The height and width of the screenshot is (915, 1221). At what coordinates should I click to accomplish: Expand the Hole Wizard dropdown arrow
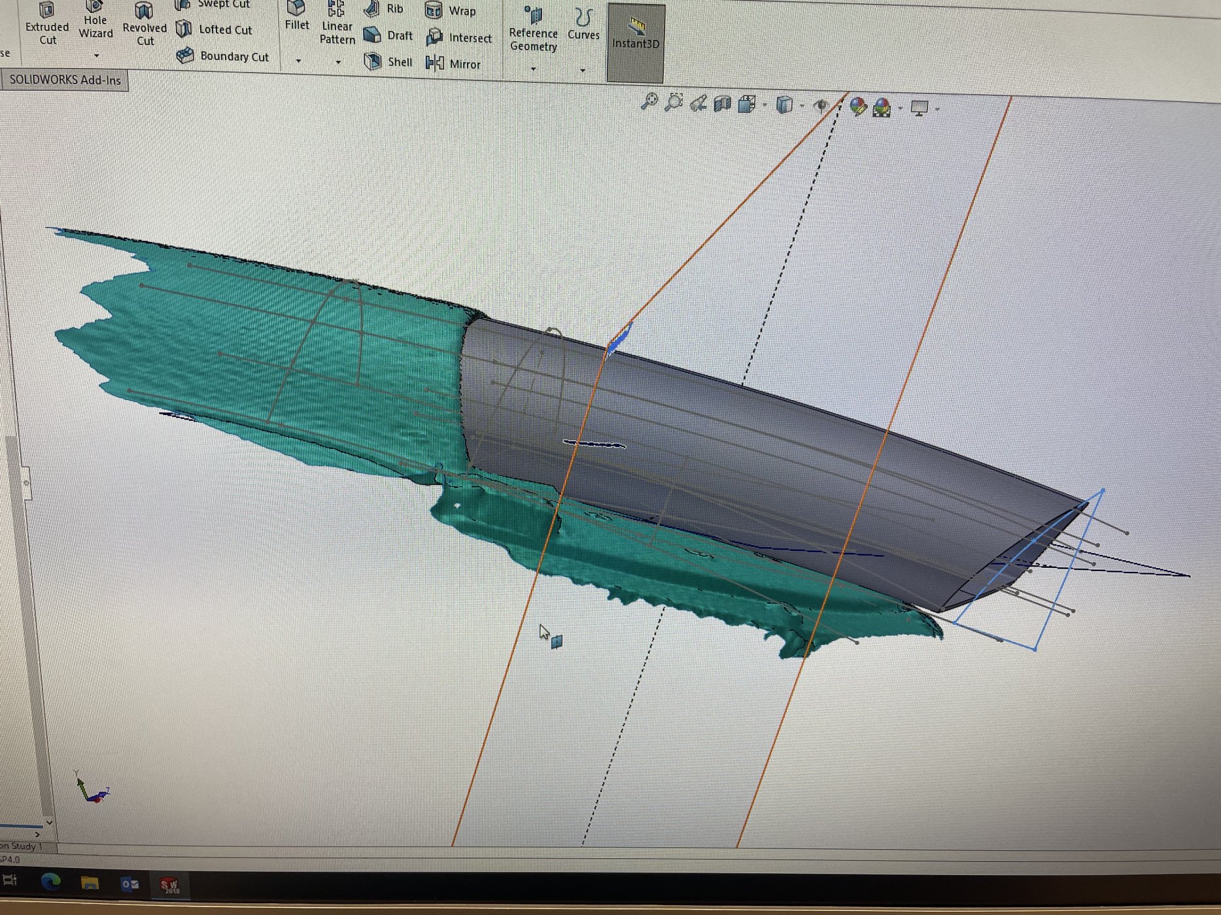(x=96, y=56)
